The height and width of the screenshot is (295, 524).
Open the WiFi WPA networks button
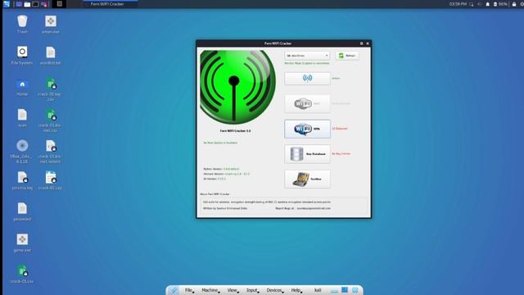point(307,129)
